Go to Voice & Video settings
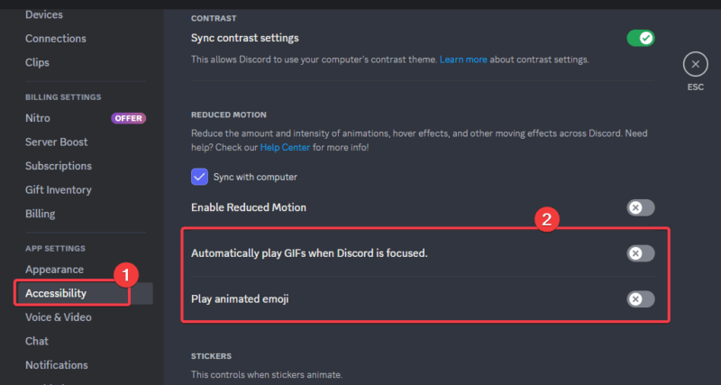 click(59, 316)
